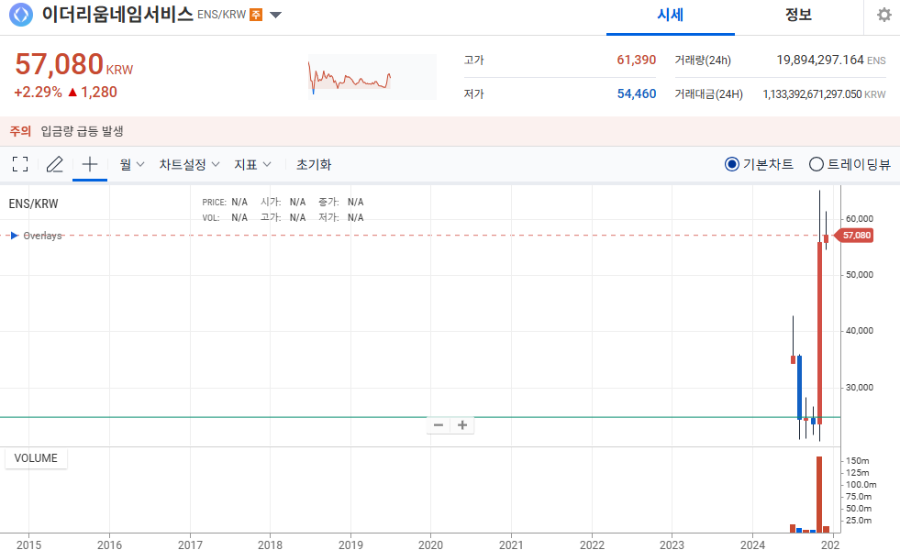The width and height of the screenshot is (900, 550).
Task: Click the 이더리움네임서비스 title text
Action: pyautogui.click(x=117, y=15)
